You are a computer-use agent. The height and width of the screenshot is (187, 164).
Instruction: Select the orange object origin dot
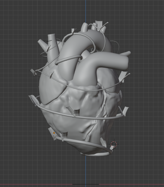pyautogui.click(x=54, y=133)
